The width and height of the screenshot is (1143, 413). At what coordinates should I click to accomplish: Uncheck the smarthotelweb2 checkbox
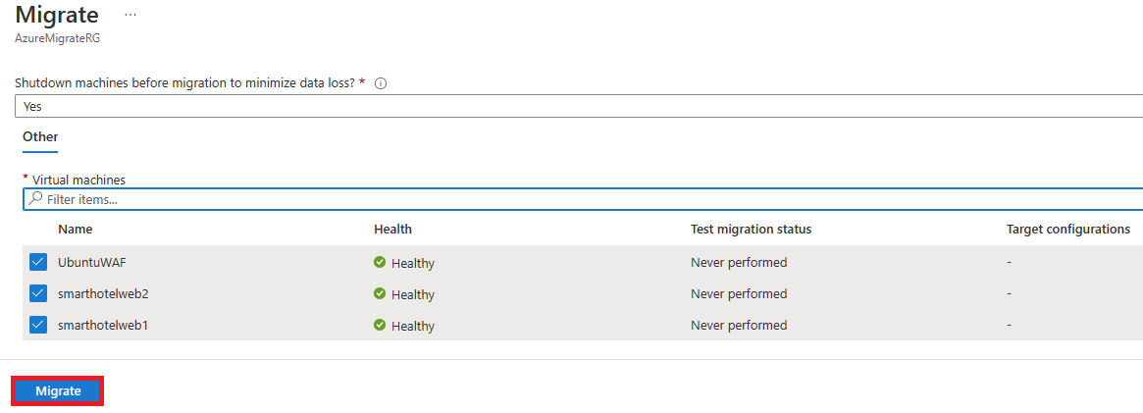point(38,293)
